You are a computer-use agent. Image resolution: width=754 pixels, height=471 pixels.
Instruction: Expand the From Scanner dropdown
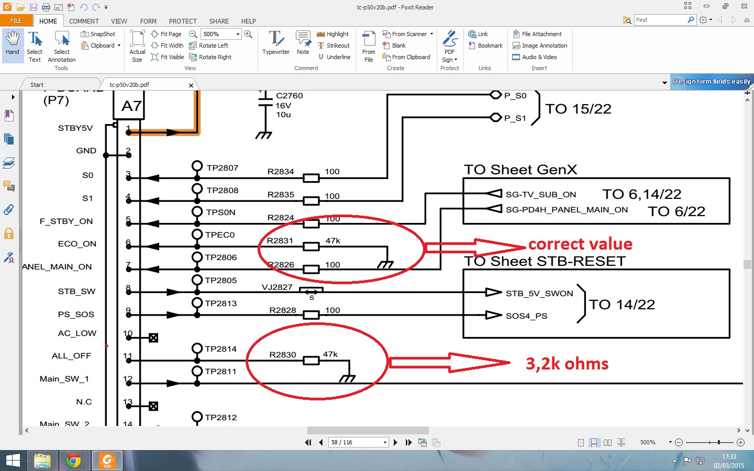point(431,34)
